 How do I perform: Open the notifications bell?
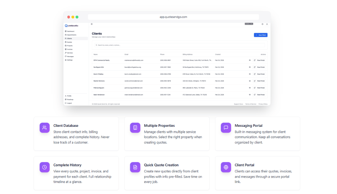267,24
